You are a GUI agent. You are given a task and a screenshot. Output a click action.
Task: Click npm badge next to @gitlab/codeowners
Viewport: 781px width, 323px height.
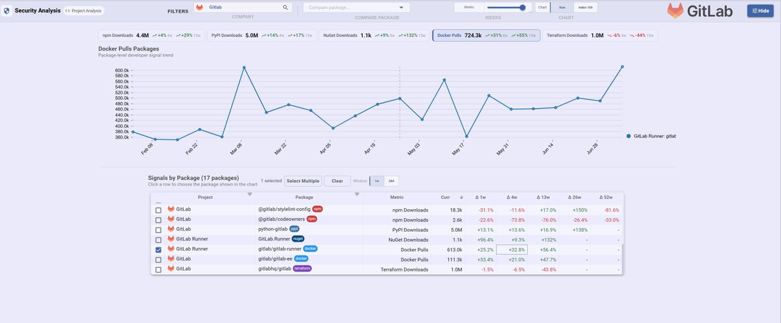tap(312, 219)
